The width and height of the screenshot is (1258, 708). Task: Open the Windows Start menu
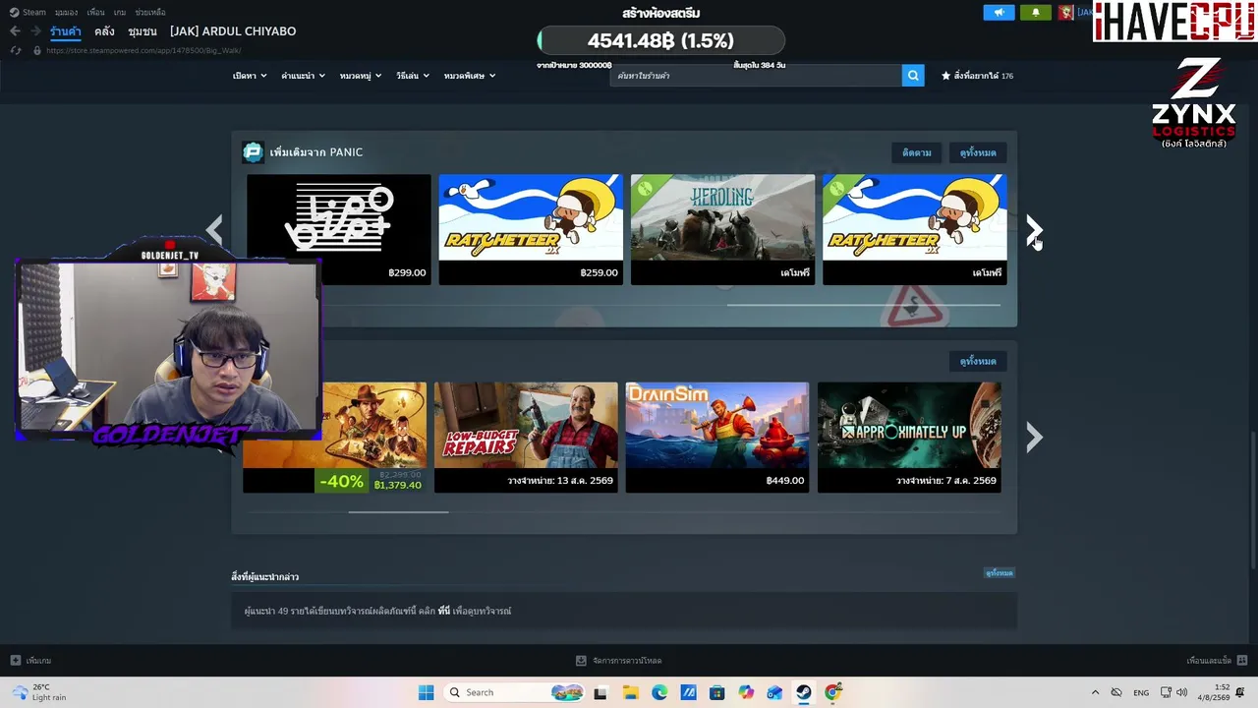point(426,692)
